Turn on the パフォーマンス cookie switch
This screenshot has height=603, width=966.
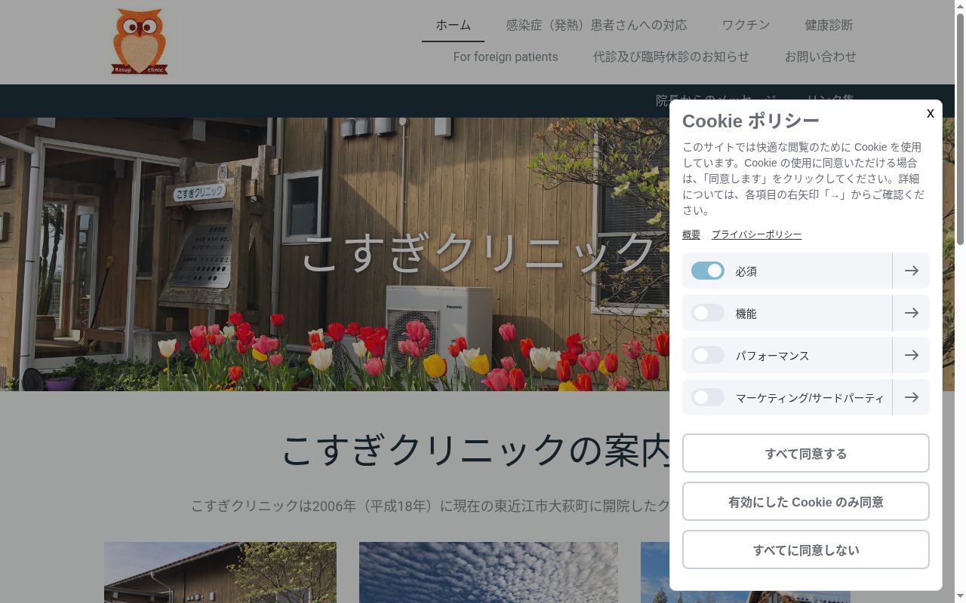[x=708, y=355]
